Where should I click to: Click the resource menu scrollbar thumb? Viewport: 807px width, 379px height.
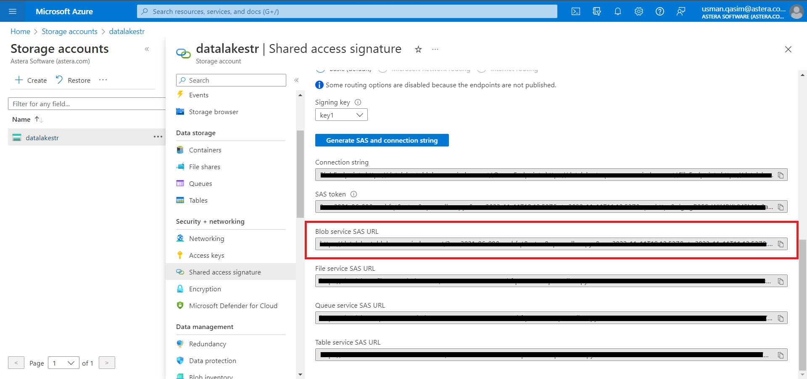click(300, 174)
